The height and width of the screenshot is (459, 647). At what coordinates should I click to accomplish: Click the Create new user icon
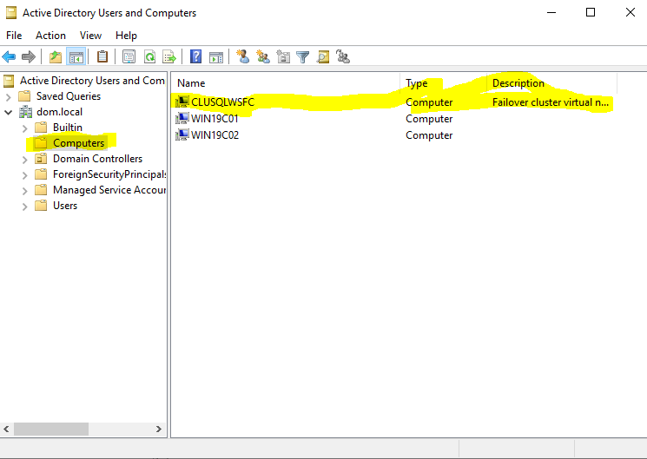click(243, 57)
